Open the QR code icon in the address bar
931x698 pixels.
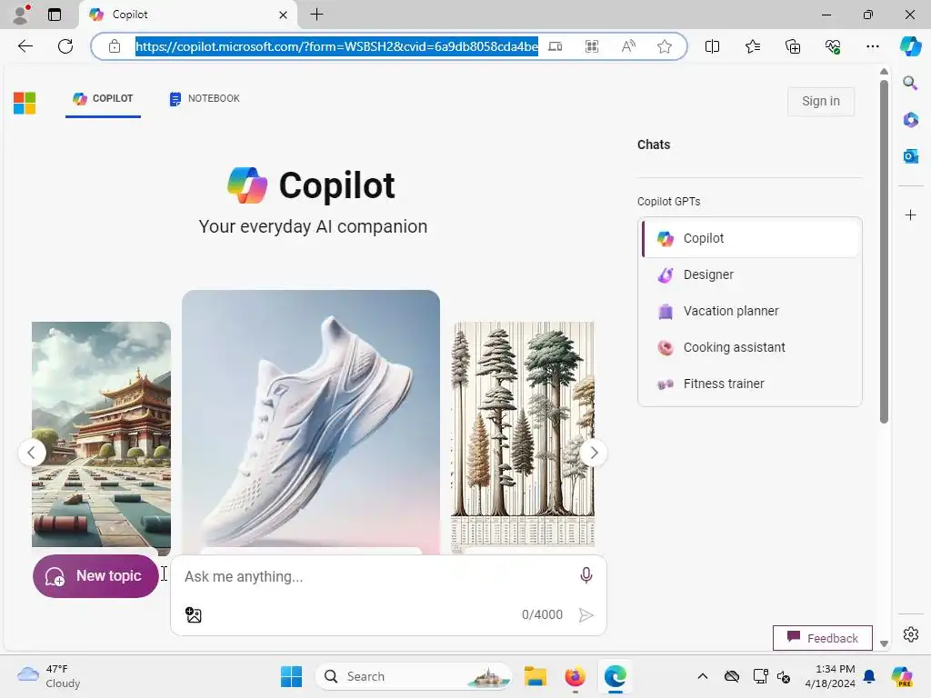[592, 46]
